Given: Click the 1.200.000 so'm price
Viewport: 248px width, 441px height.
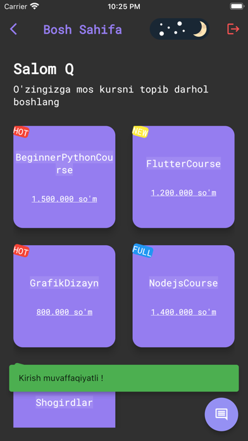Looking at the screenshot, I should coord(183,193).
